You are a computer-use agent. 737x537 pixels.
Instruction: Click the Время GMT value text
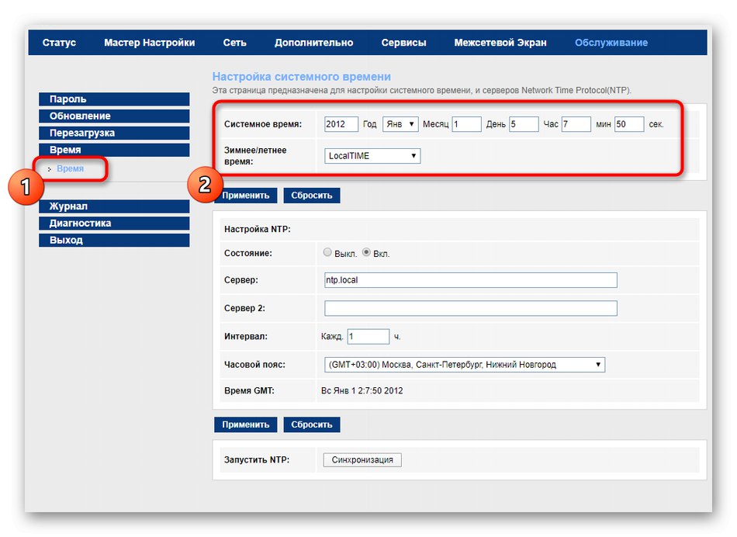tap(362, 390)
